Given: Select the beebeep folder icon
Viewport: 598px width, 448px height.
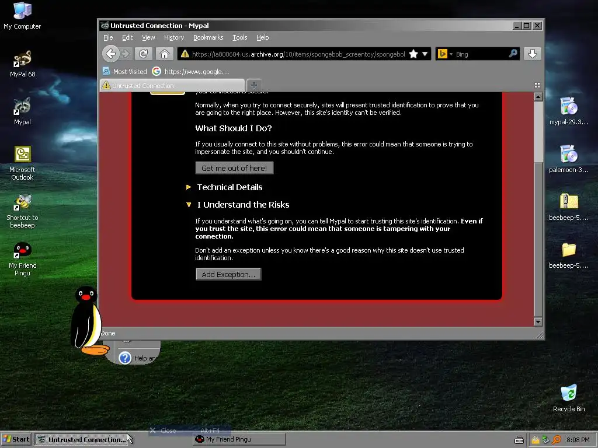Looking at the screenshot, I should [569, 255].
